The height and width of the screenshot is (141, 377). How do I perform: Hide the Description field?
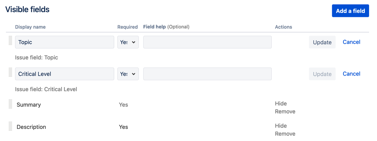[281, 126]
